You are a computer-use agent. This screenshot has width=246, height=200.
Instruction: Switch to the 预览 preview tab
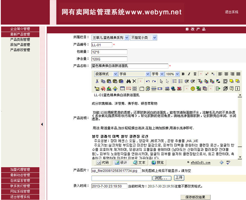[x=158, y=163]
